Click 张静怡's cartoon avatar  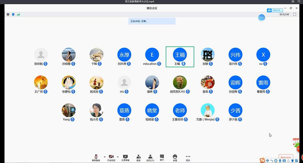click(68, 82)
